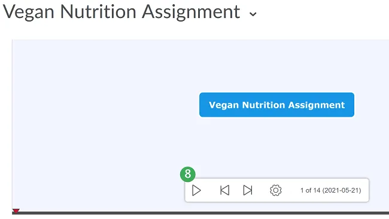Open playback settings gear
Screen dimensions: 389x219
point(276,190)
